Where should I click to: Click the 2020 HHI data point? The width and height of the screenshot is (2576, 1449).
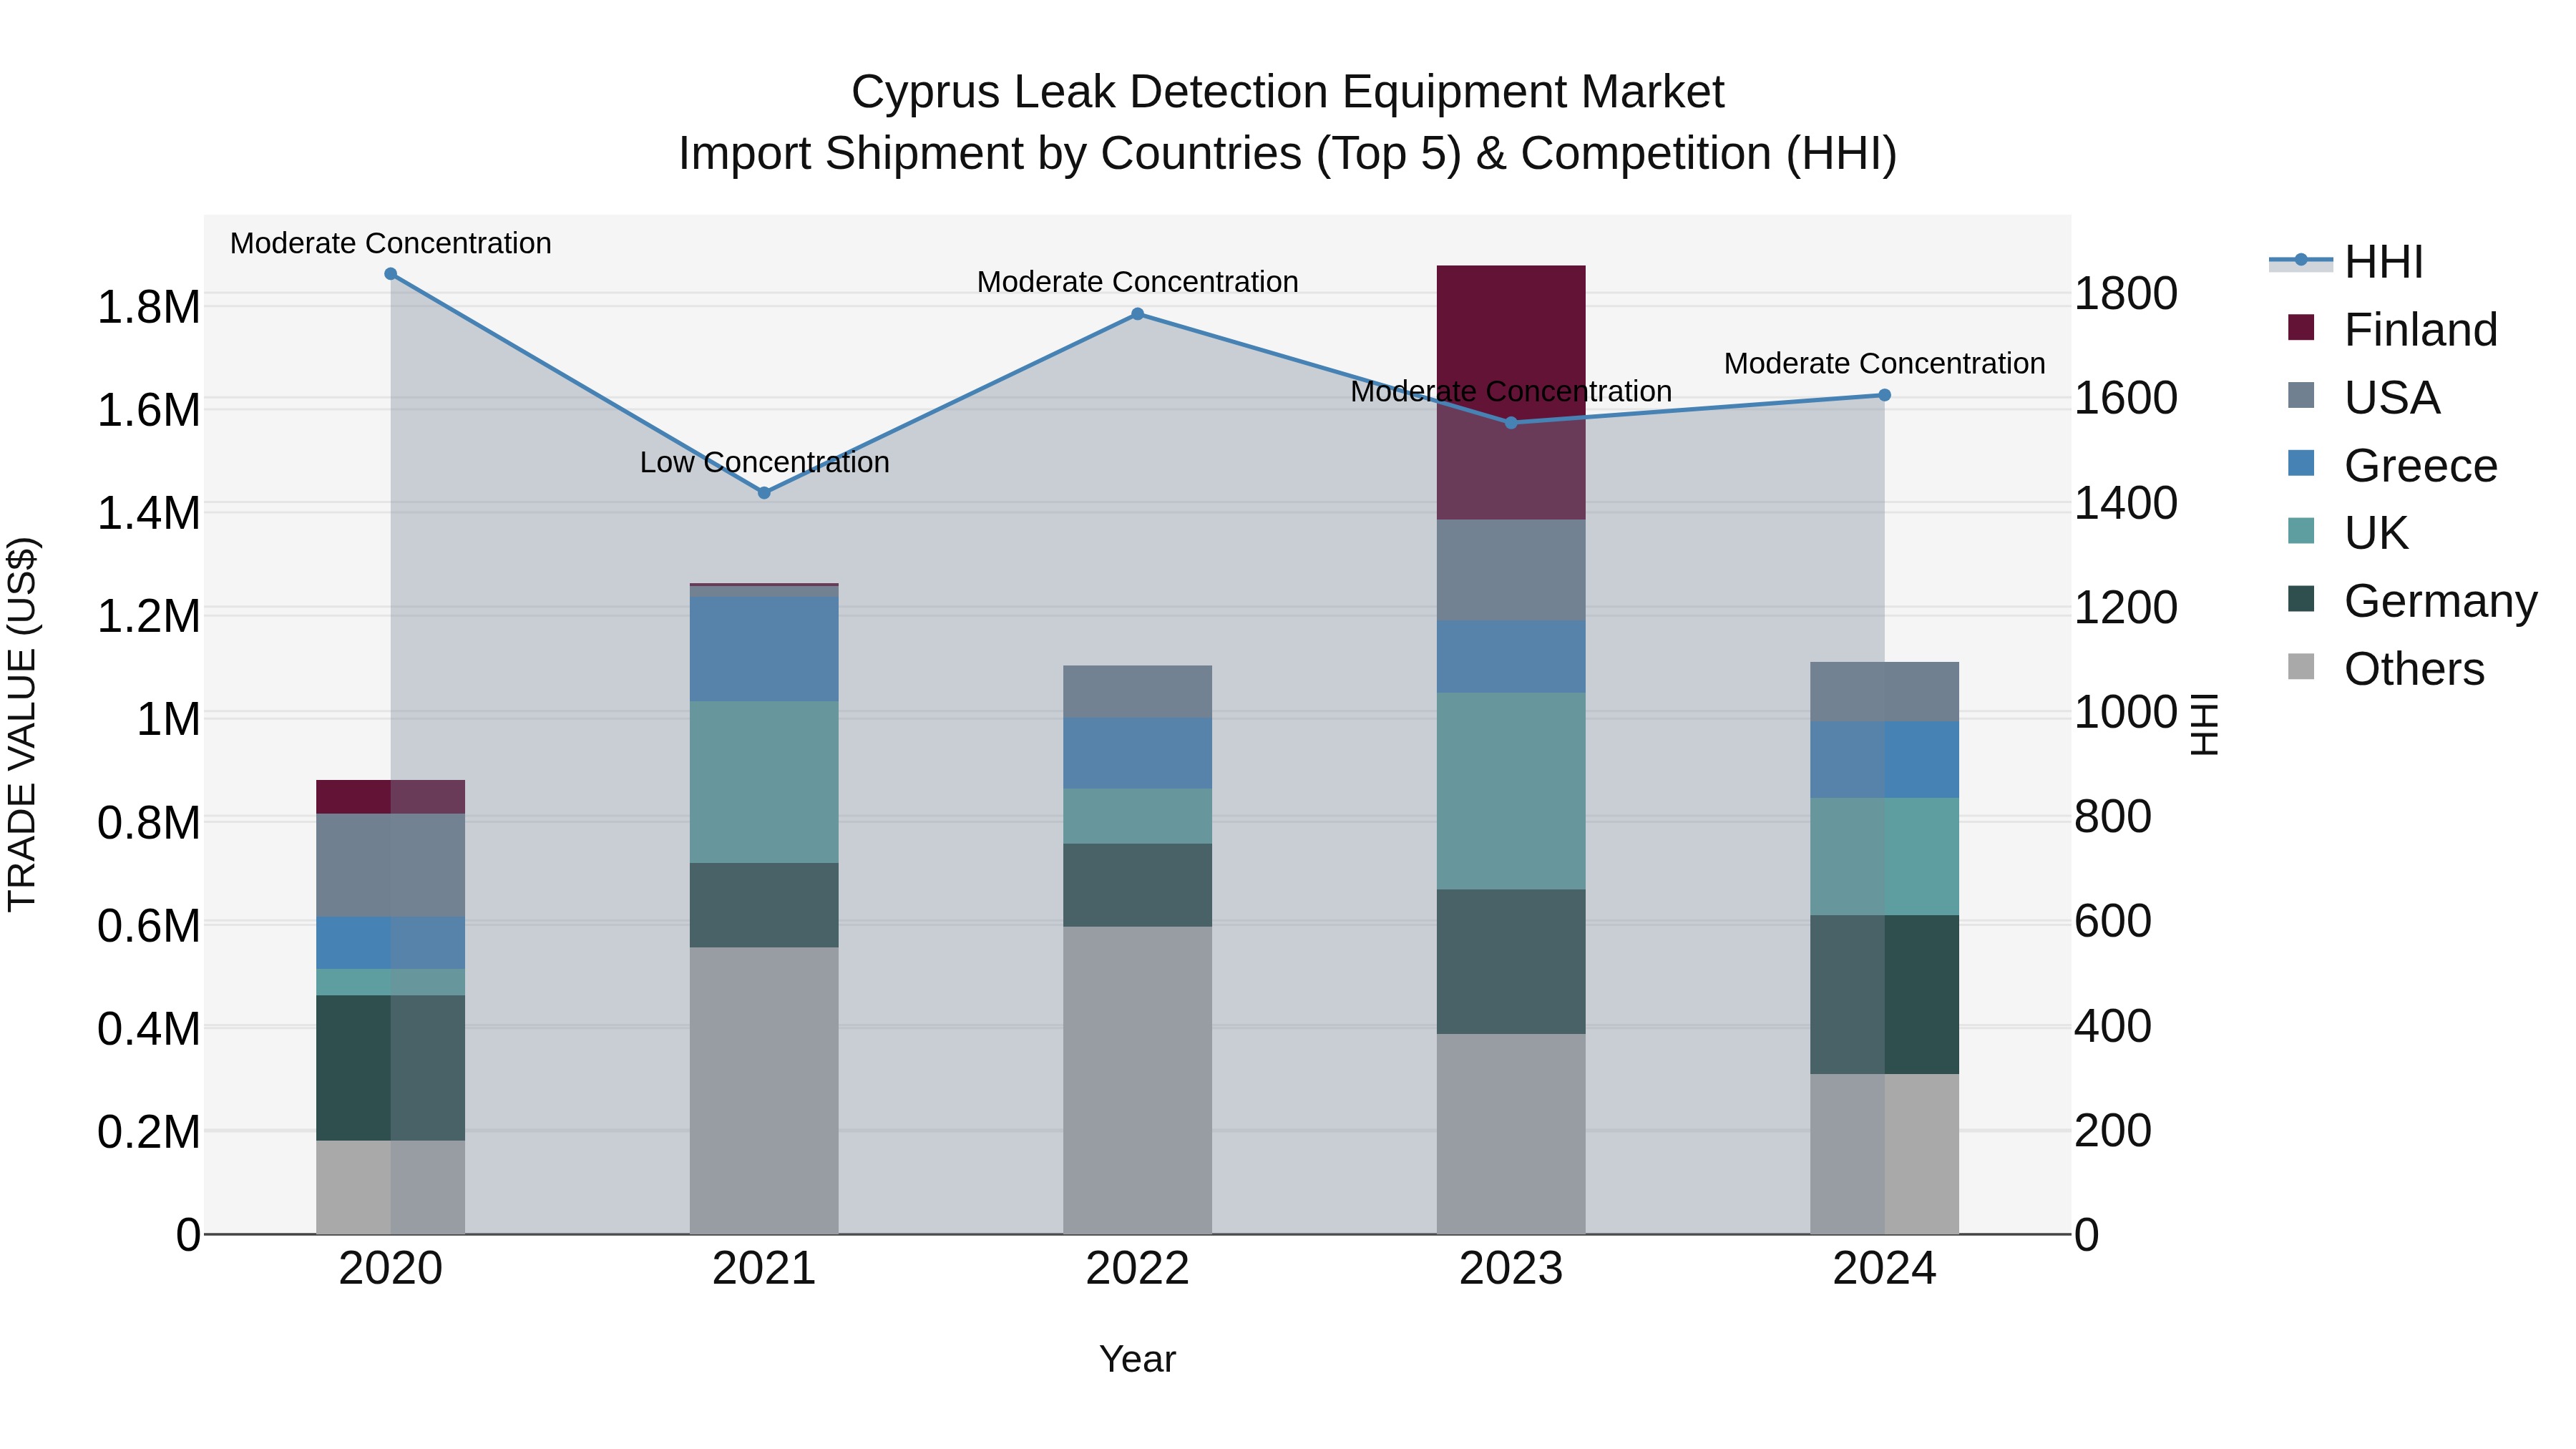(391, 274)
